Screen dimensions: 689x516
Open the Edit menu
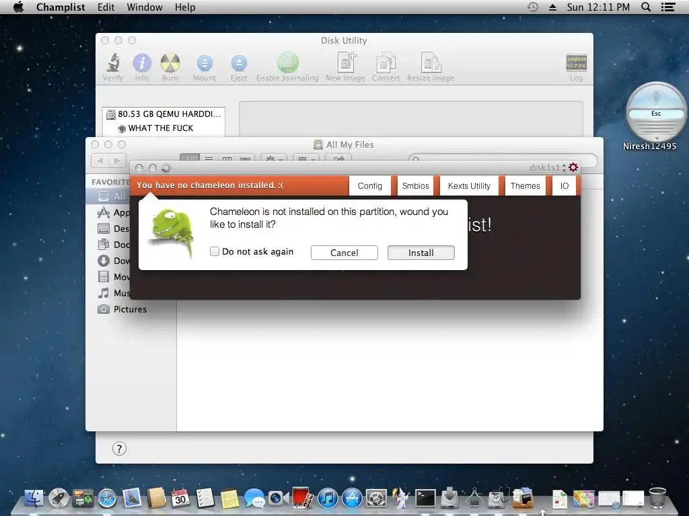point(106,7)
